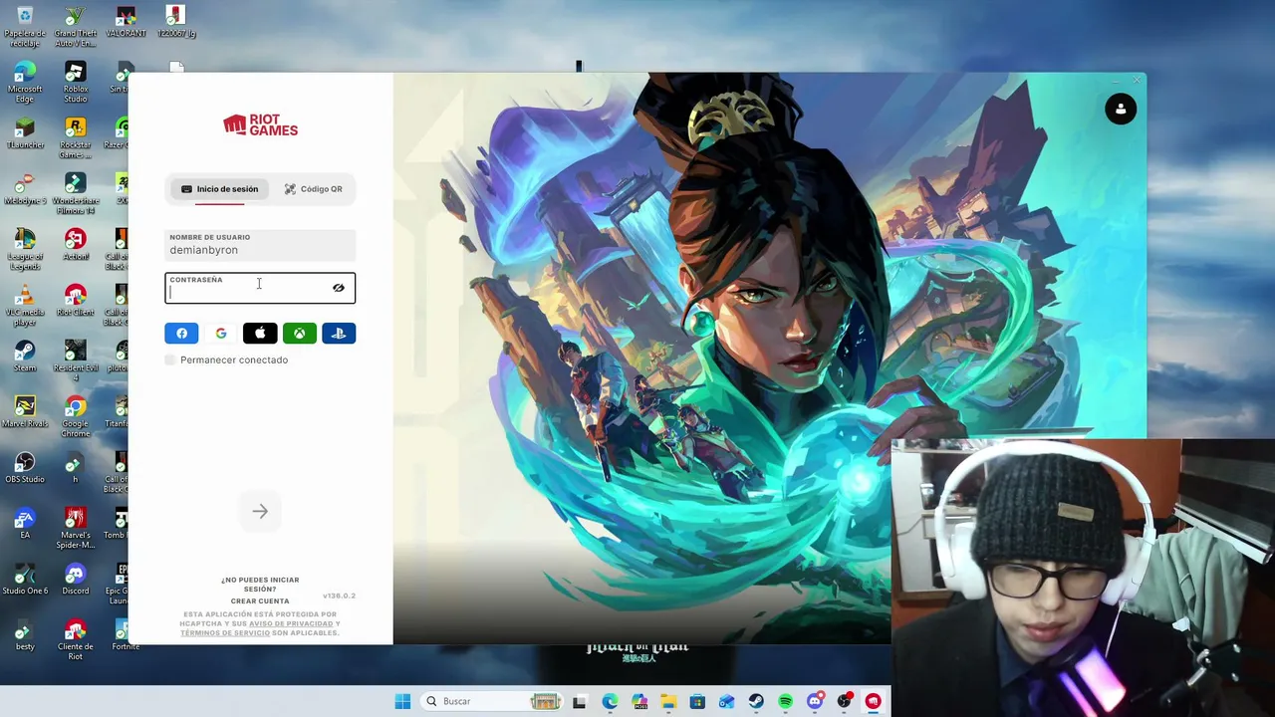This screenshot has width=1275, height=717.
Task: Select the Roblox Studio desktop icon
Action: point(75,83)
